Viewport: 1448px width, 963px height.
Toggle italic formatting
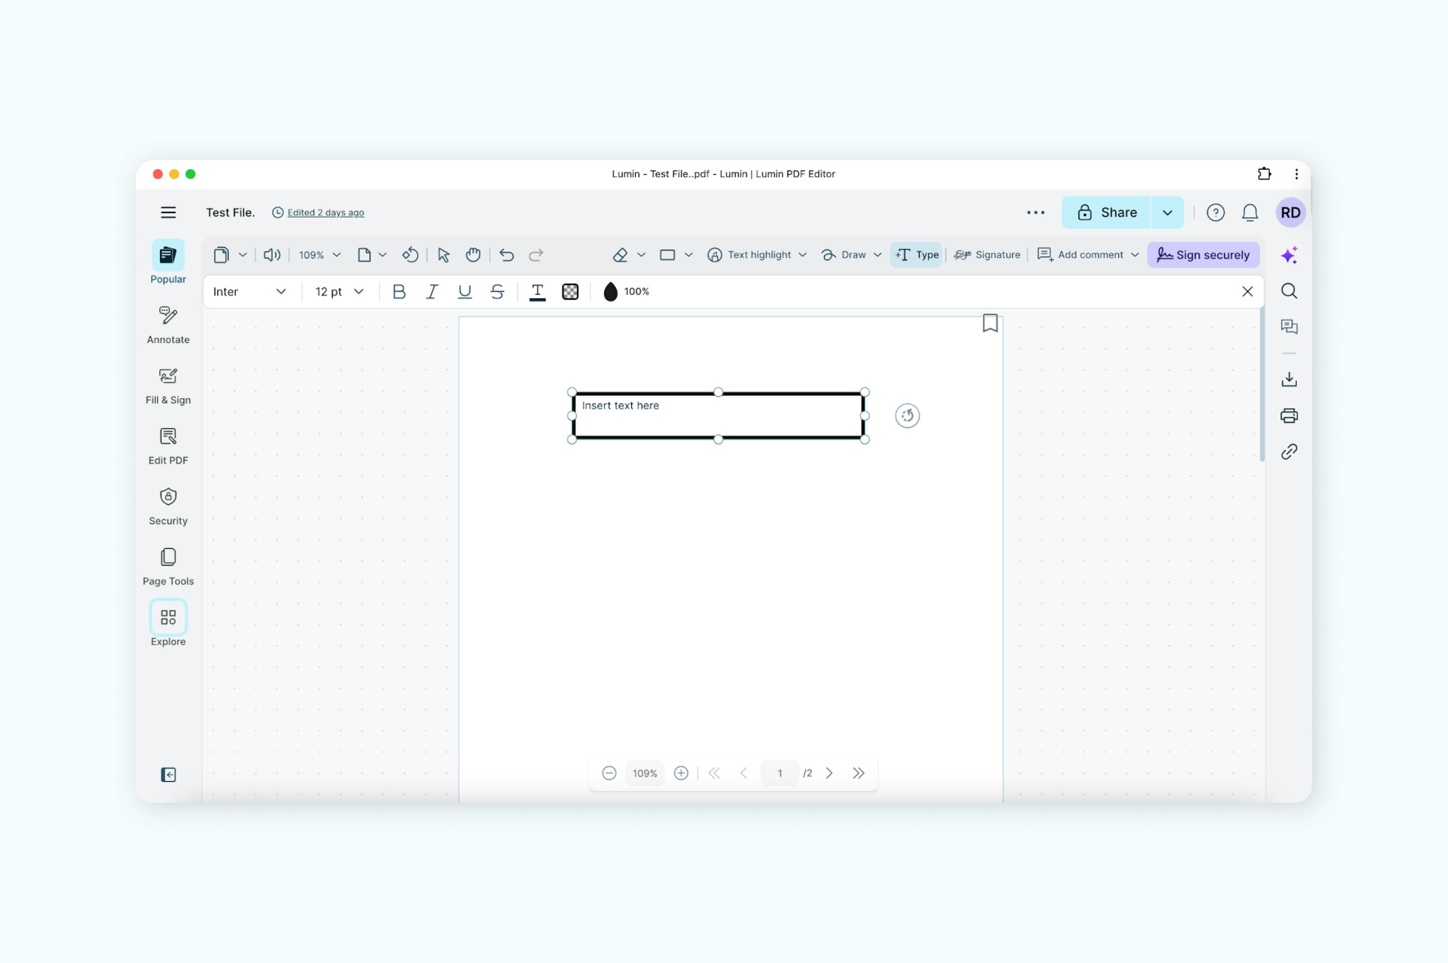[432, 292]
